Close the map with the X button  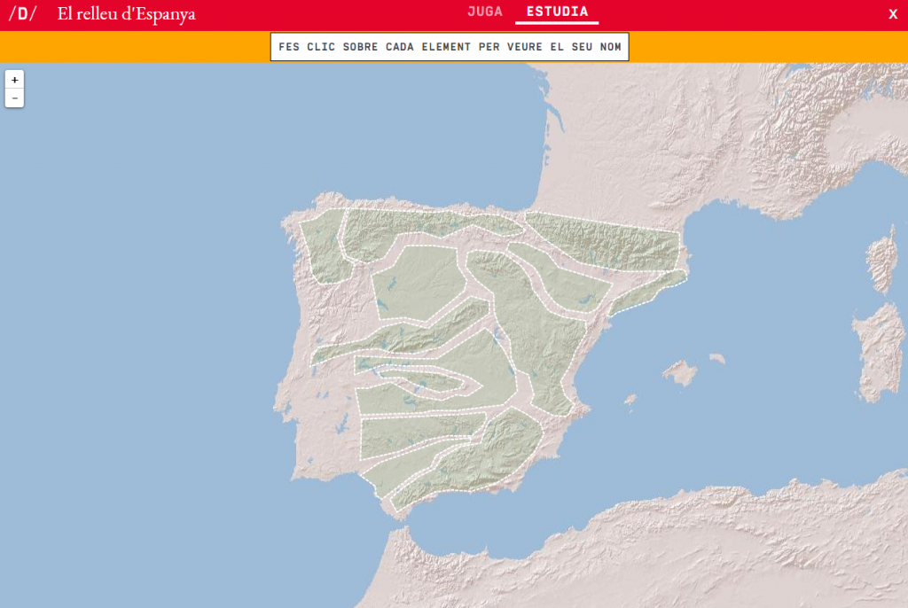892,14
